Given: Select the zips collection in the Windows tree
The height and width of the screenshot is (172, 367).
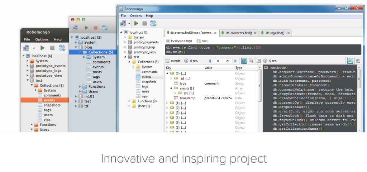Looking at the screenshot, I should [x=145, y=96].
